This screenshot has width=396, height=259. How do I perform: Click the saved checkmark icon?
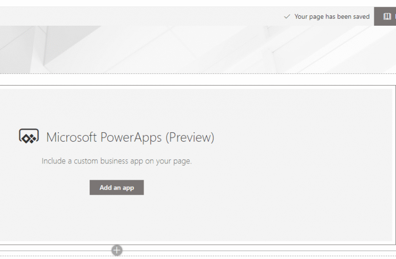click(287, 17)
